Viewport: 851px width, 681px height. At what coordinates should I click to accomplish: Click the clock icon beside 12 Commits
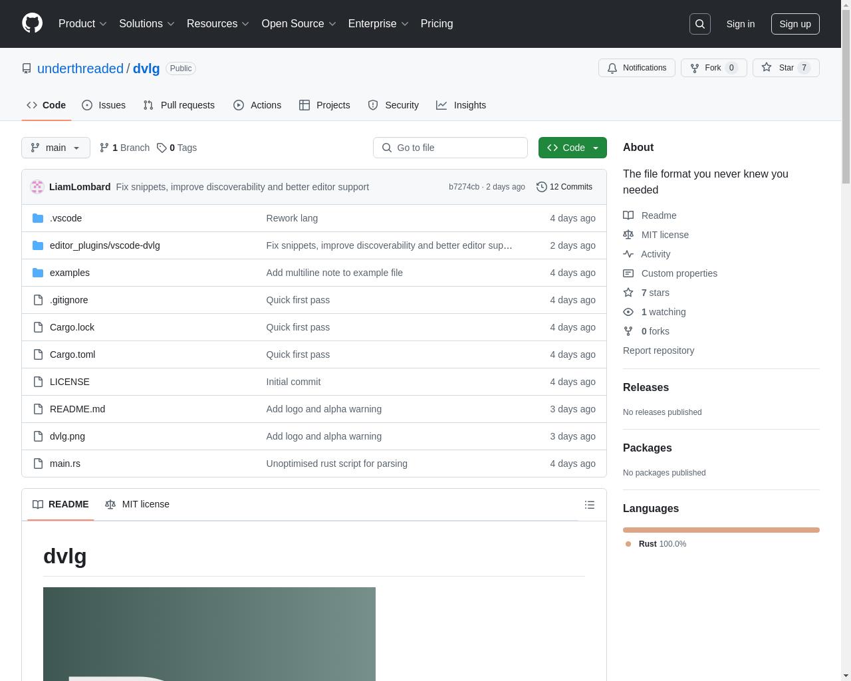click(542, 187)
